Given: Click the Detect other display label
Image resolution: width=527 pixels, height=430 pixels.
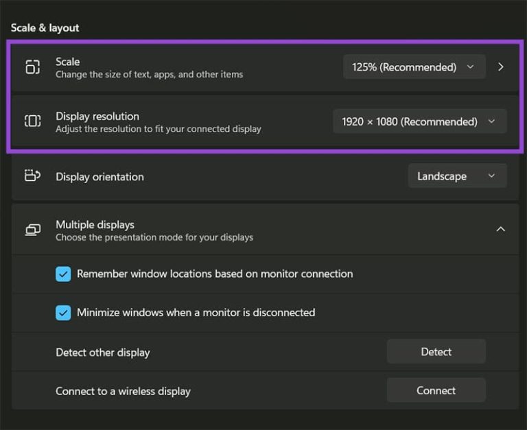Looking at the screenshot, I should click(x=103, y=353).
